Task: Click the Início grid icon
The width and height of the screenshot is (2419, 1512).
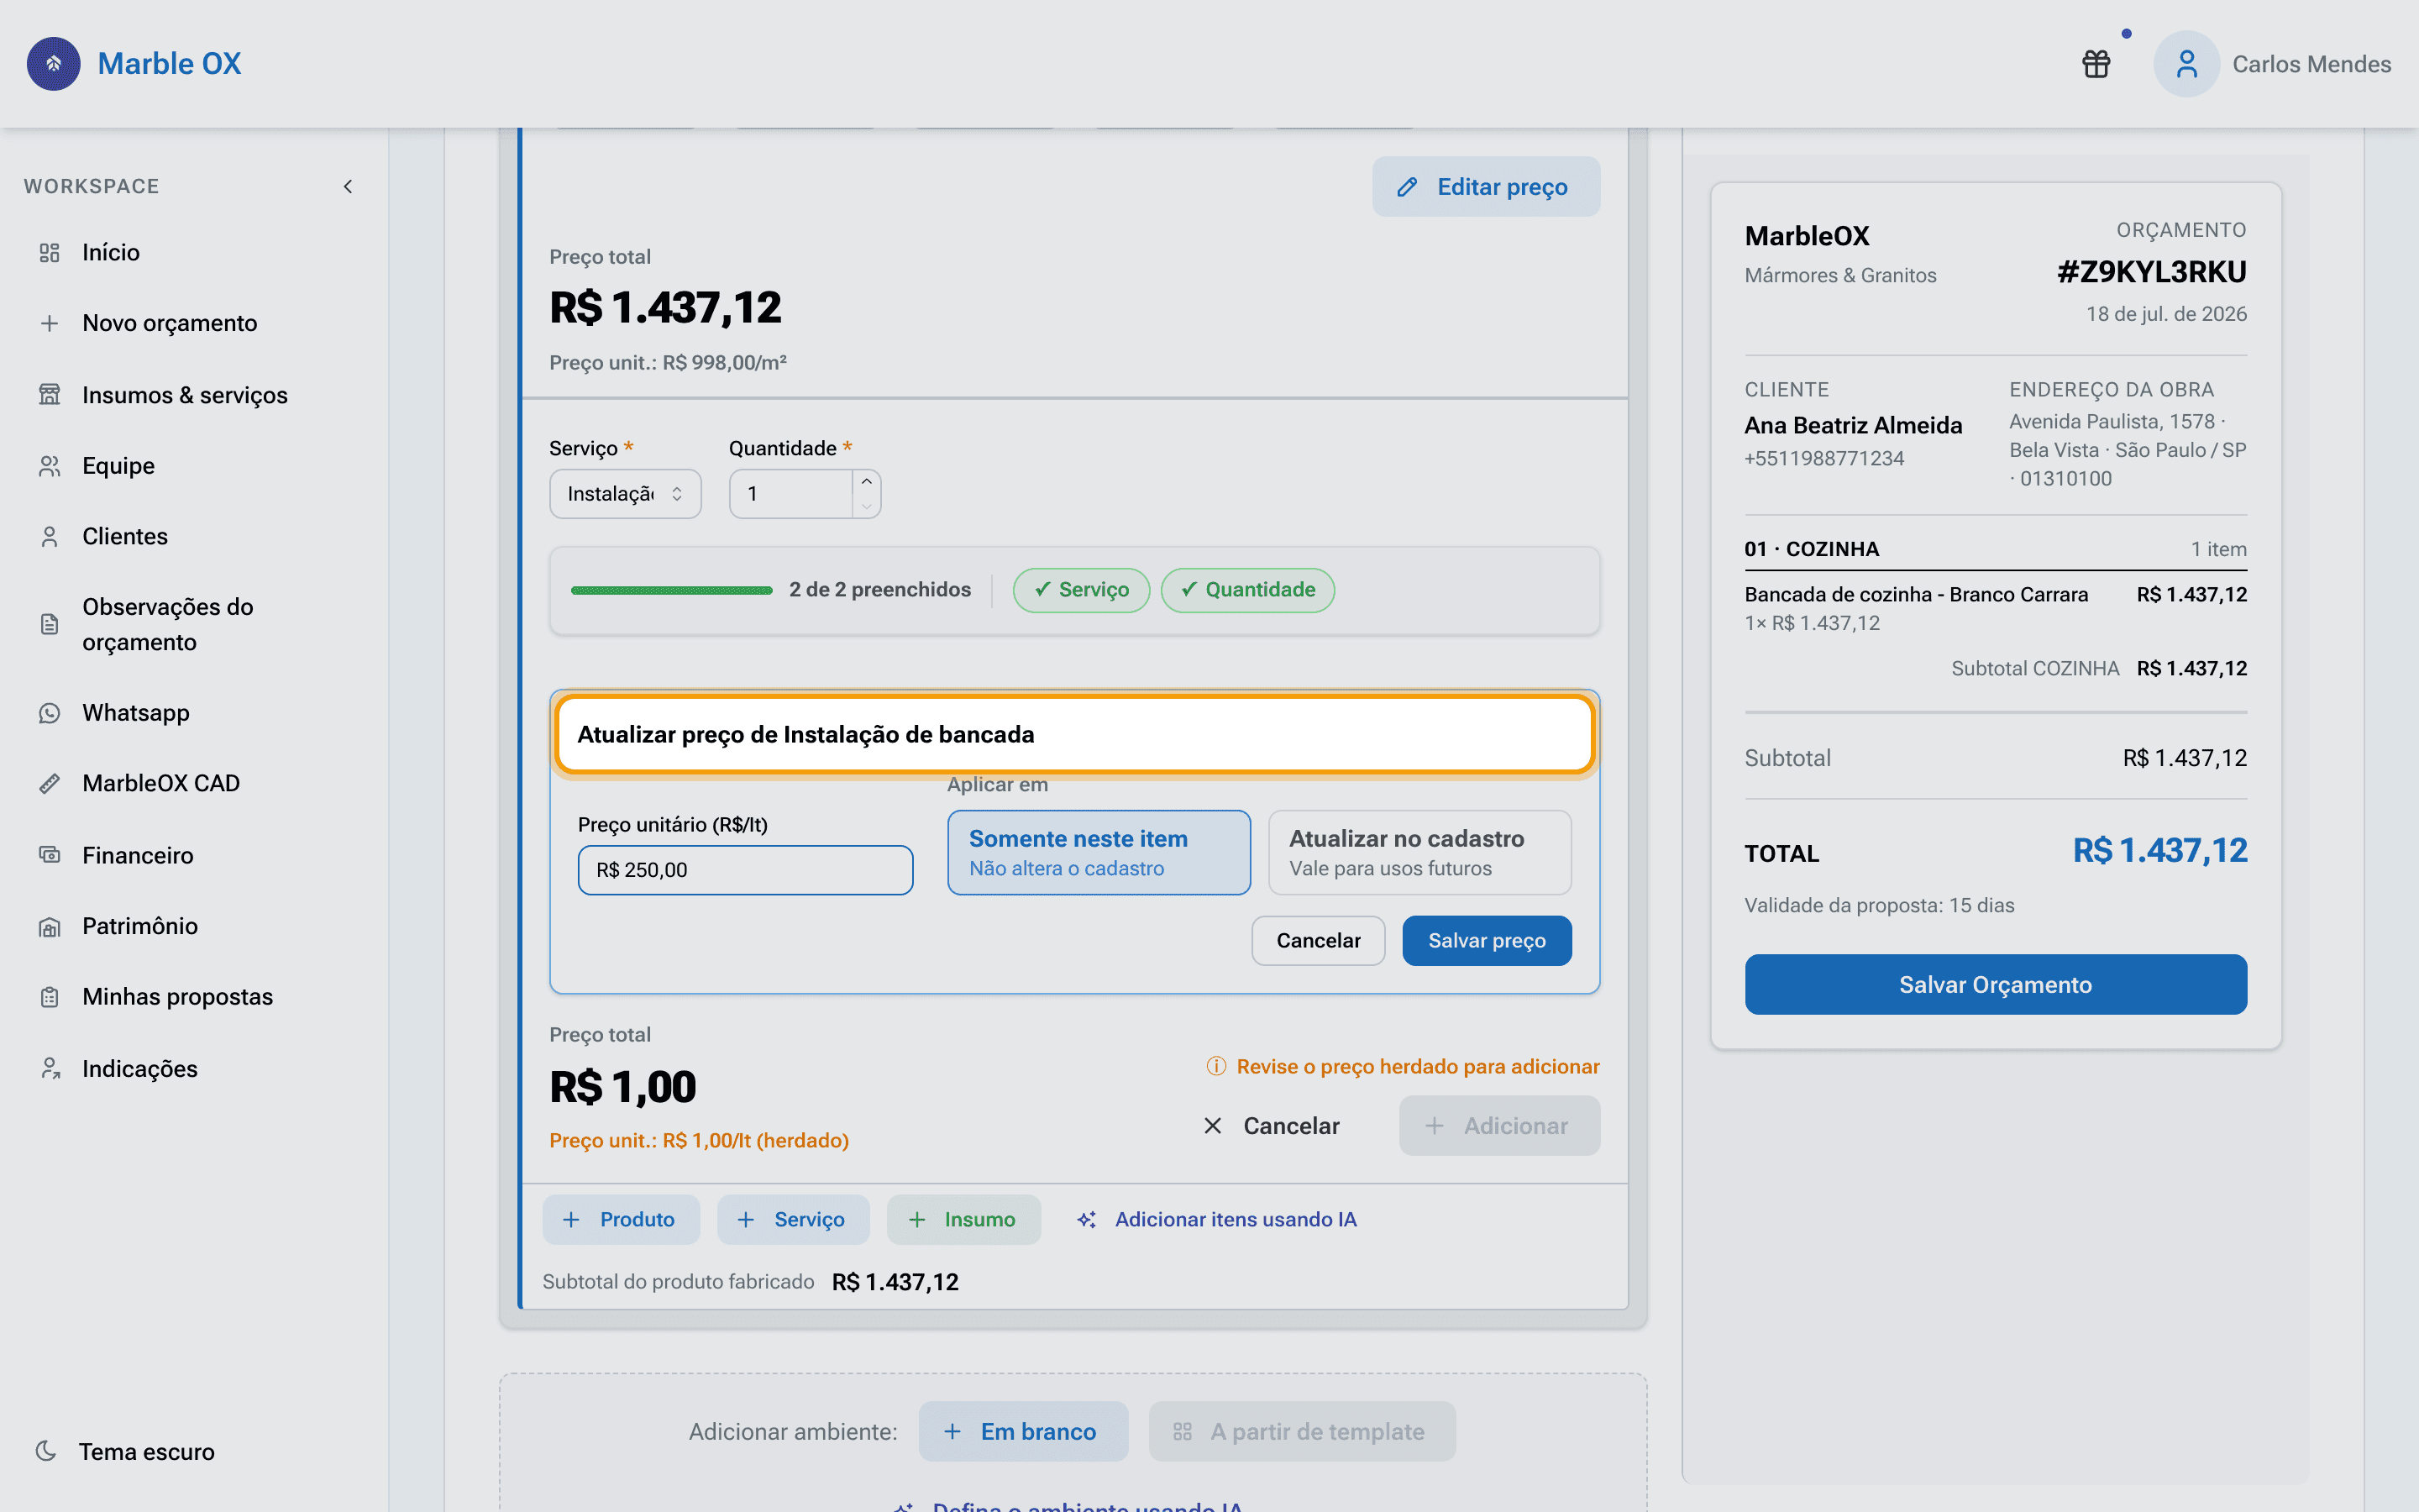Action: (49, 253)
